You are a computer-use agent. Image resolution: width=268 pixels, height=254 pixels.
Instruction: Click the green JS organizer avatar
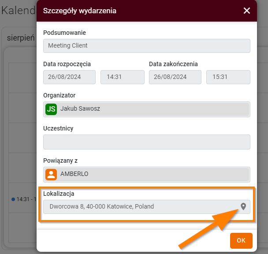tap(51, 109)
